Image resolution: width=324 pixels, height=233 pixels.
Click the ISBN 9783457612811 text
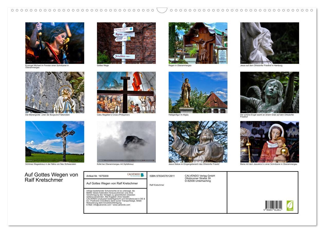tap(162, 176)
